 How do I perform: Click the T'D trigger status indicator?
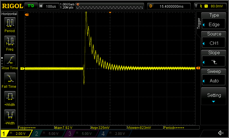[x=31, y=6]
